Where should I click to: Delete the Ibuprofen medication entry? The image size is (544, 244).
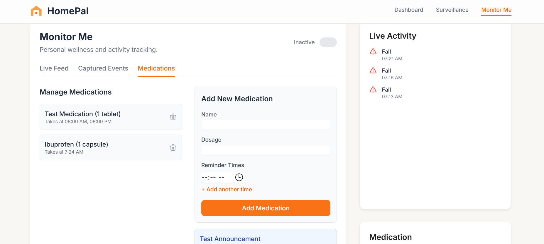[x=173, y=147]
